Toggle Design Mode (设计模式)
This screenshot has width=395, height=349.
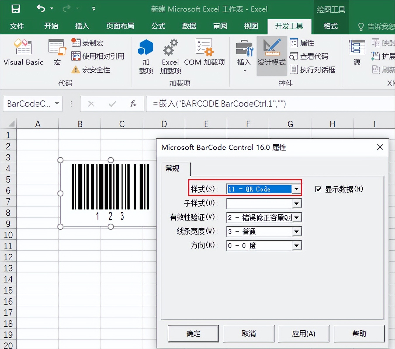(272, 56)
